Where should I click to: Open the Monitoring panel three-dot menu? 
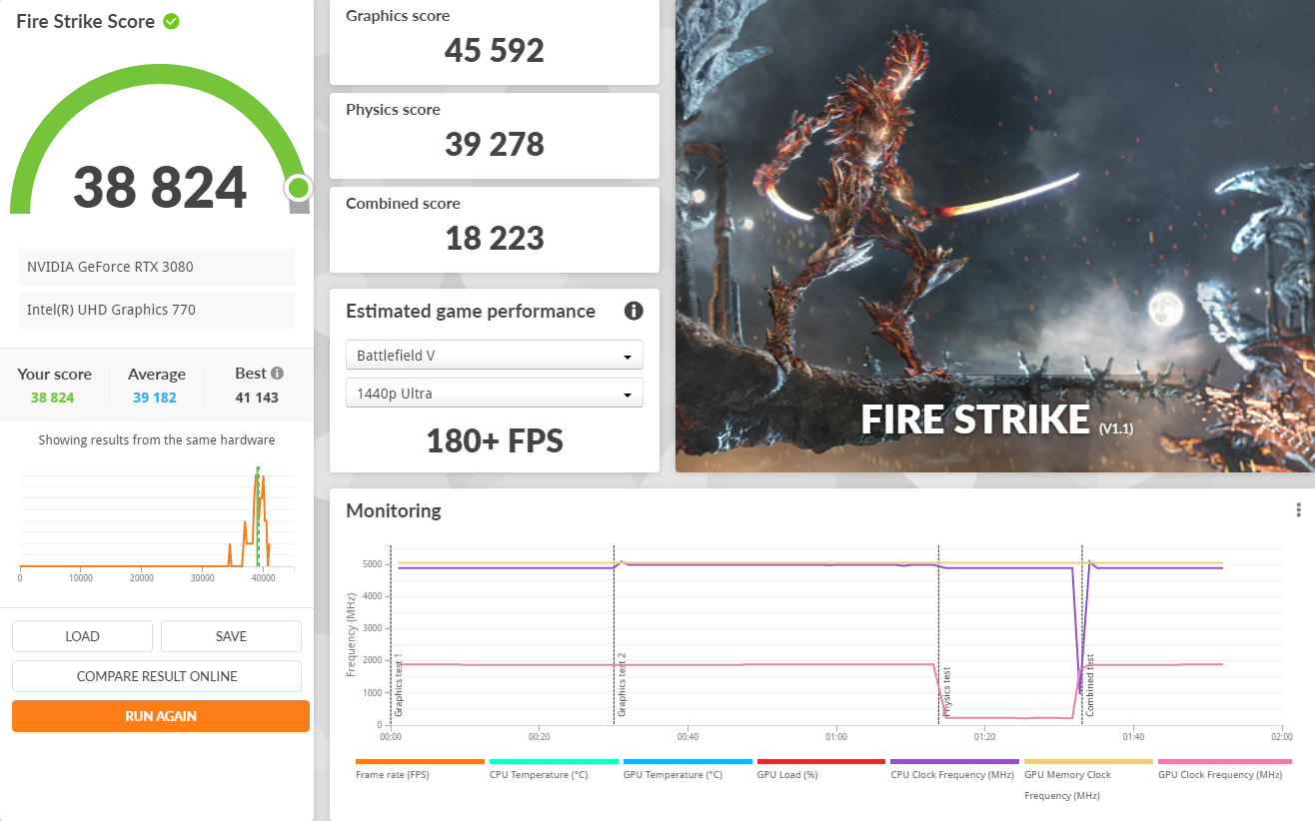point(1298,510)
